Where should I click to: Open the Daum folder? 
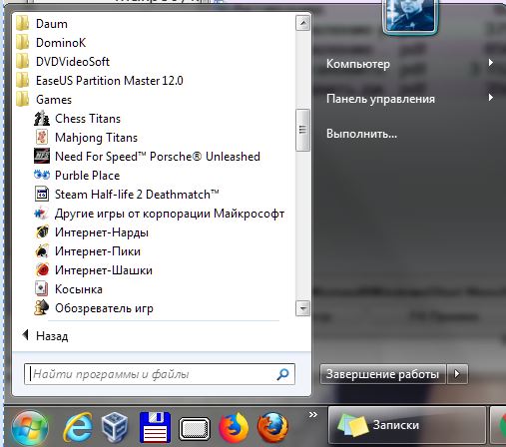point(42,24)
